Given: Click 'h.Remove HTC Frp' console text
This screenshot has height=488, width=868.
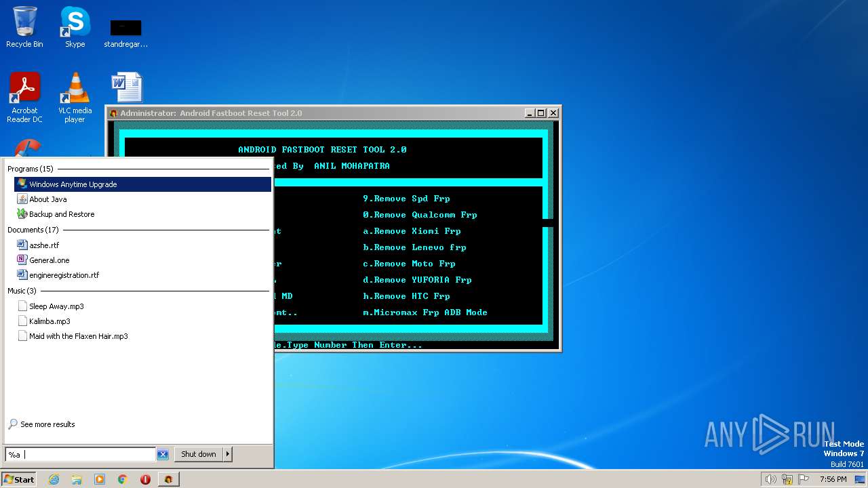Looking at the screenshot, I should [x=406, y=296].
